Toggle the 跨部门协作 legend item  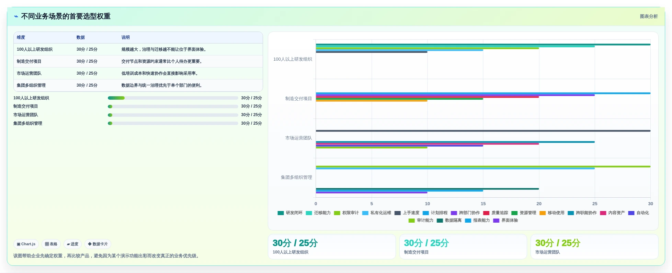point(465,213)
